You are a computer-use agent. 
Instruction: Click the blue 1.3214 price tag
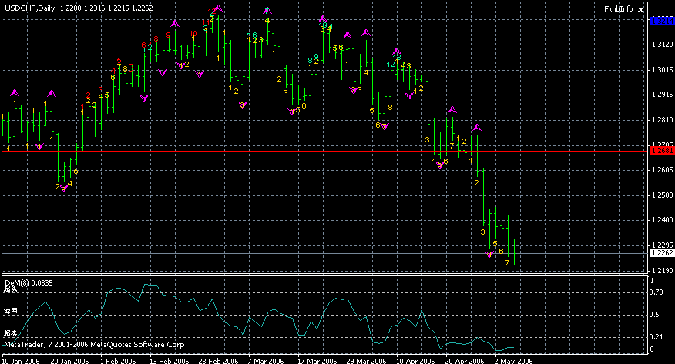tap(660, 22)
